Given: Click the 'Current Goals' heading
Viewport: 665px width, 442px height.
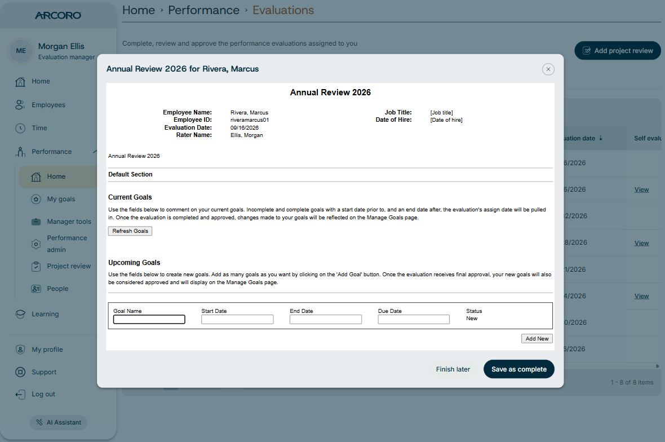Looking at the screenshot, I should (x=130, y=197).
